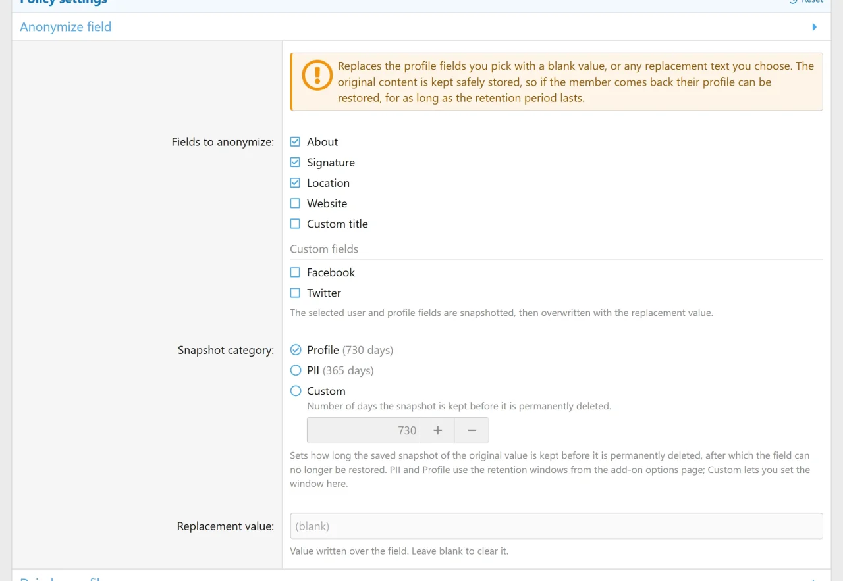This screenshot has width=843, height=581.
Task: Click the hint "Value written over the field"
Action: pos(399,551)
